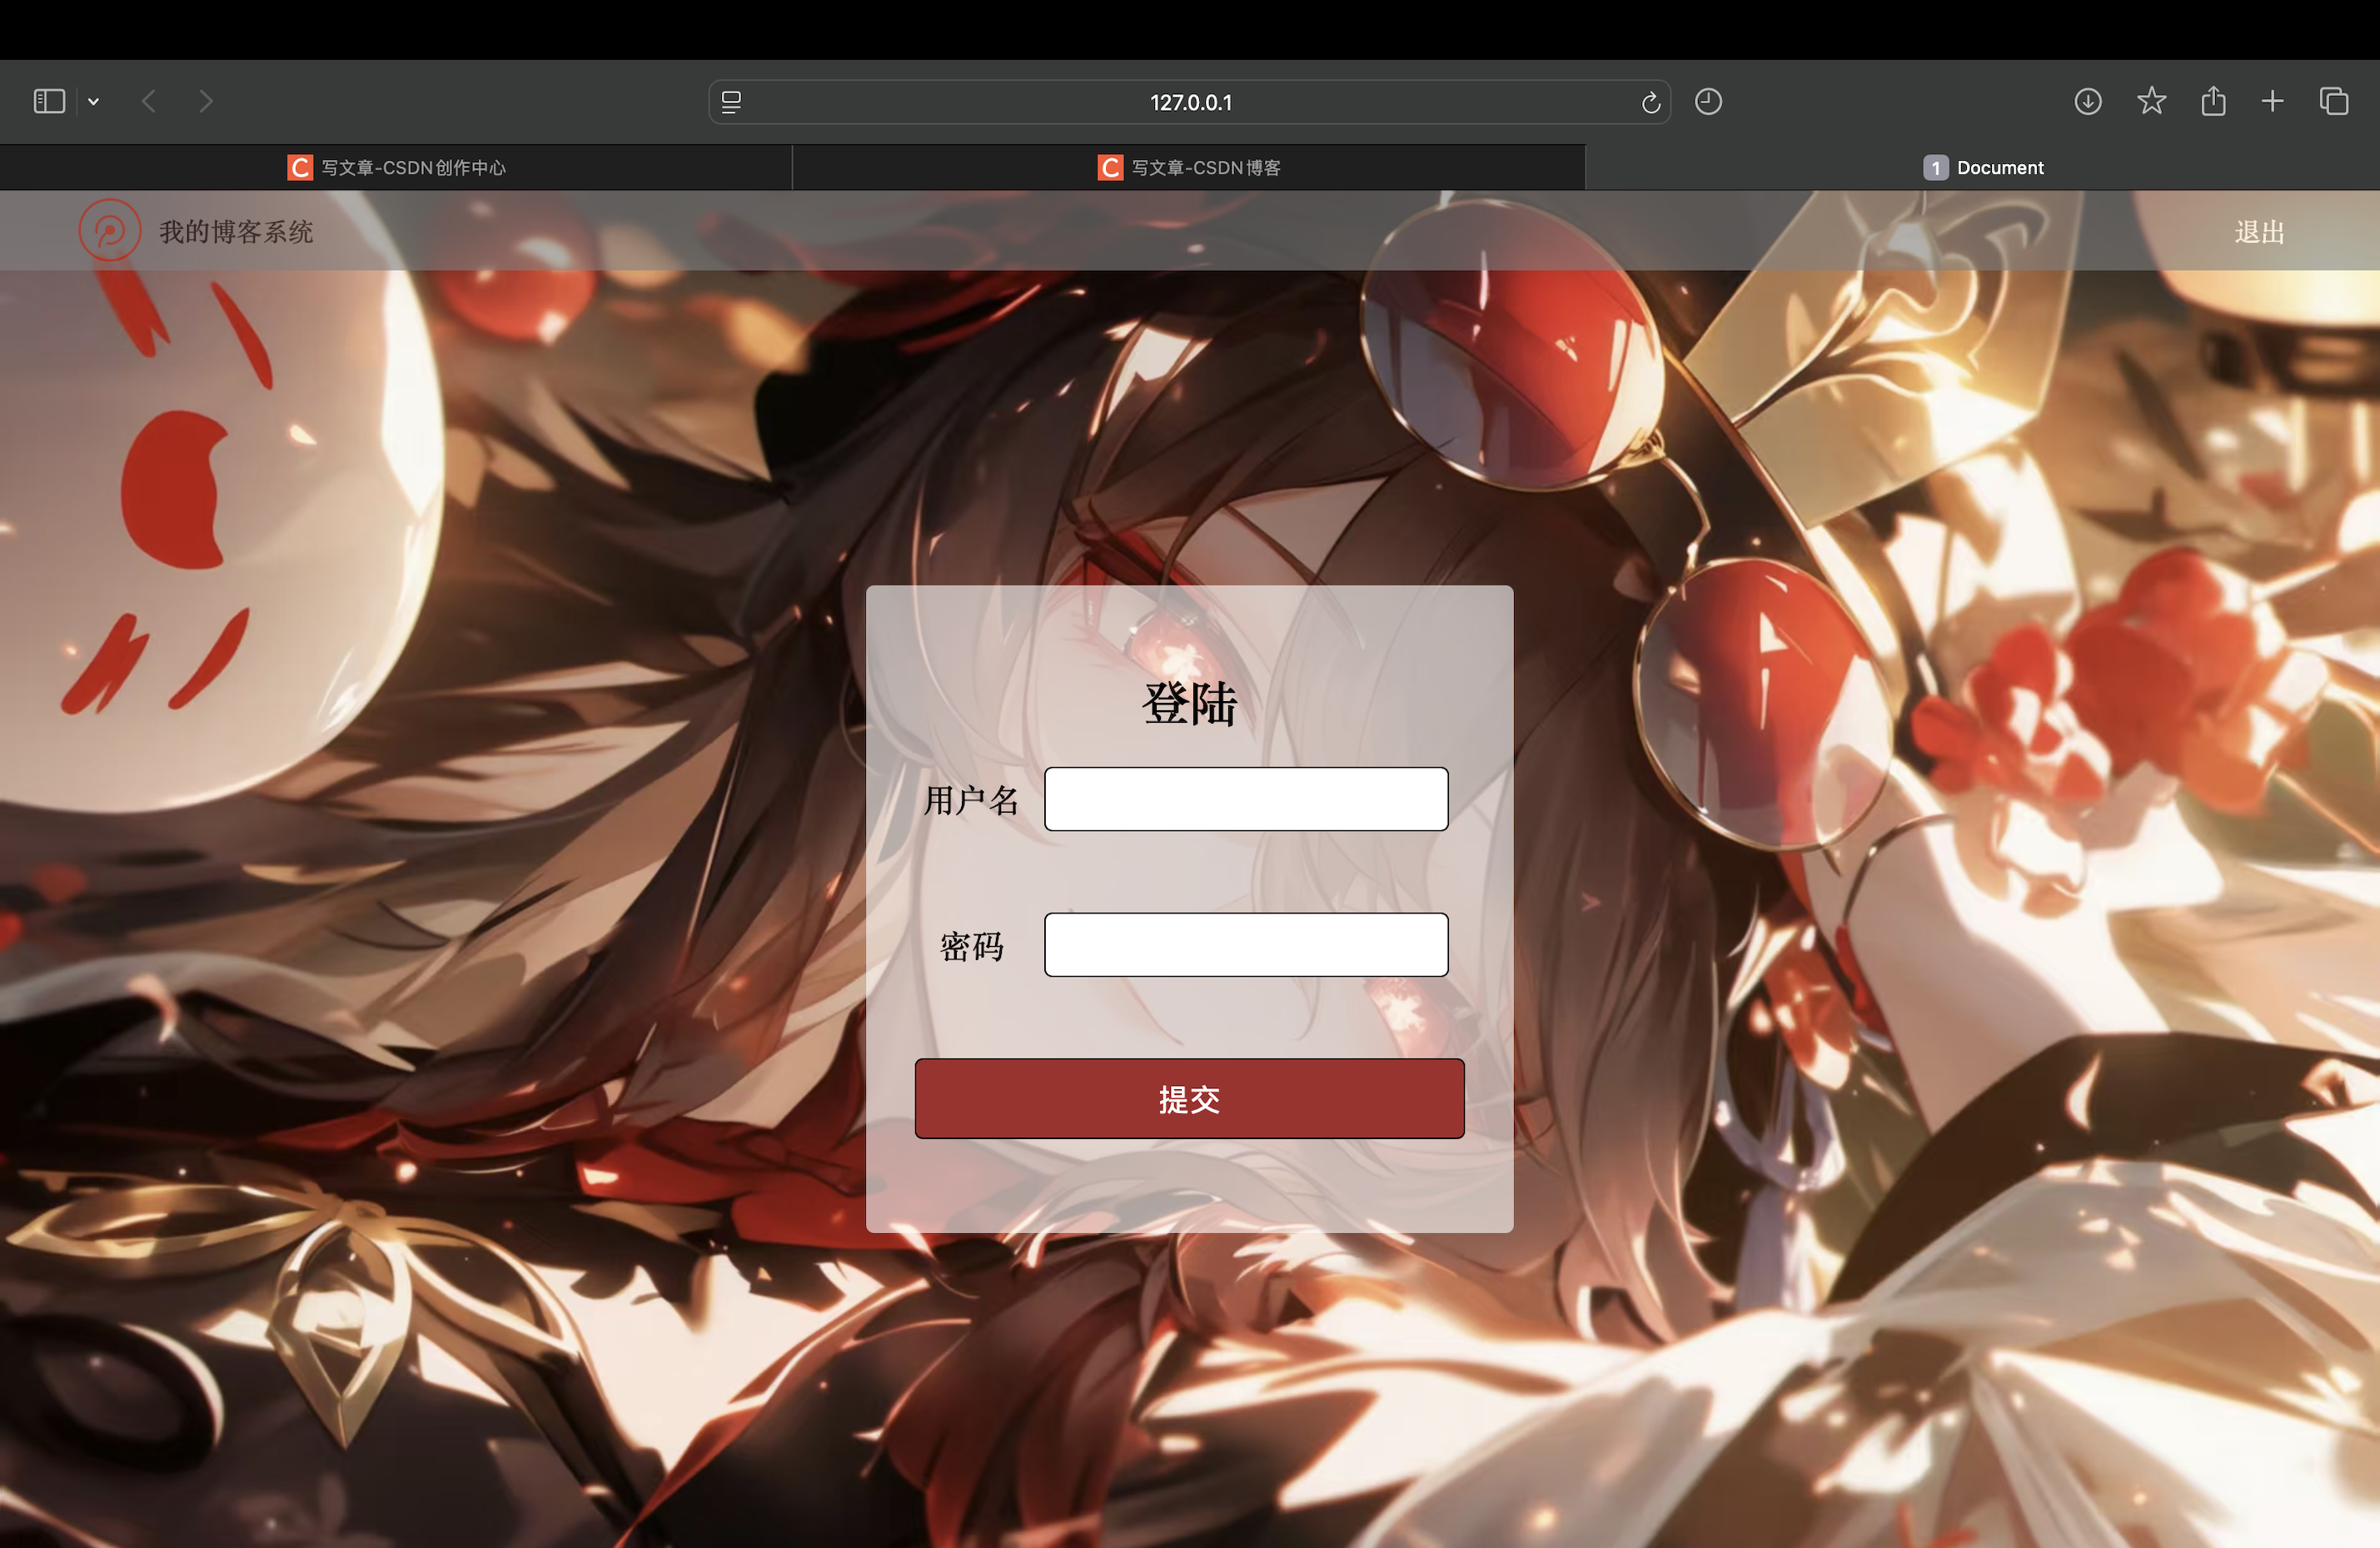Go back with the back arrow
The width and height of the screenshot is (2380, 1548).
[x=149, y=101]
